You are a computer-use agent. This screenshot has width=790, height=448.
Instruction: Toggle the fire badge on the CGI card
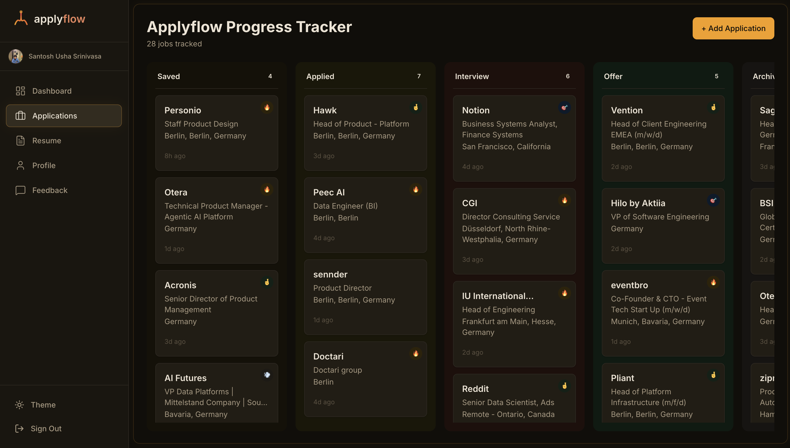click(x=565, y=200)
